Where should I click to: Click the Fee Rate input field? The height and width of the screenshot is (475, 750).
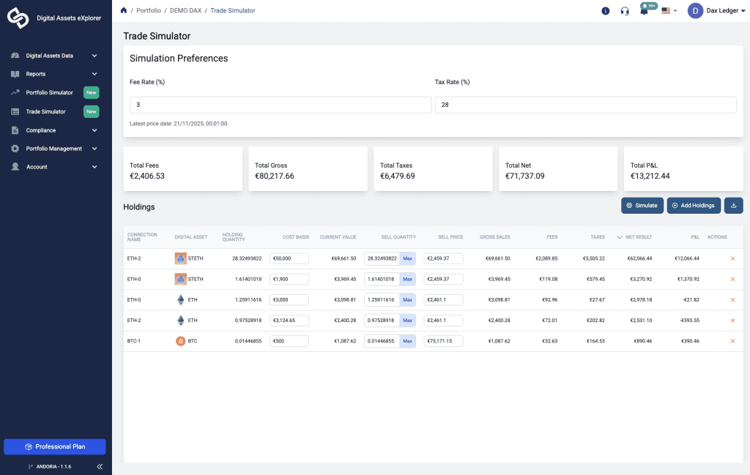281,105
